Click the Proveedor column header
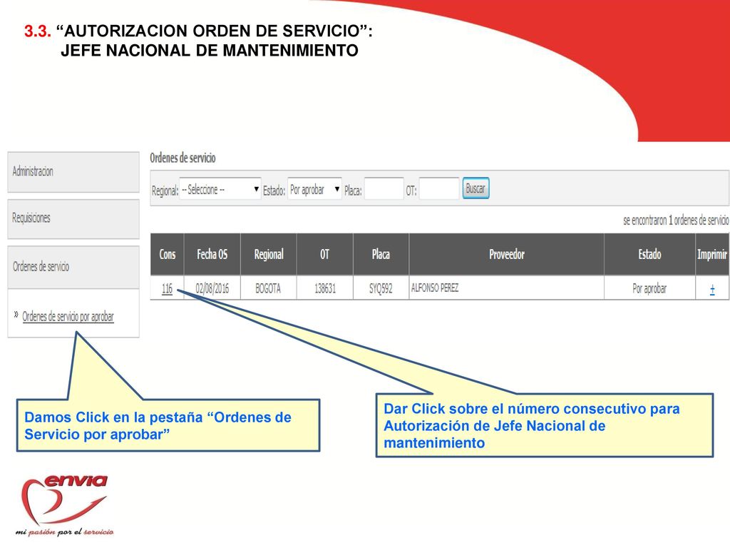This screenshot has width=730, height=548. click(507, 255)
